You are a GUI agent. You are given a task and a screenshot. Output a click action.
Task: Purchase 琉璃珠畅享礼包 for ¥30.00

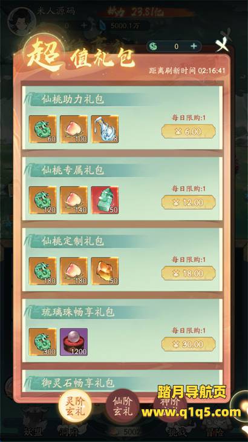[188, 344]
